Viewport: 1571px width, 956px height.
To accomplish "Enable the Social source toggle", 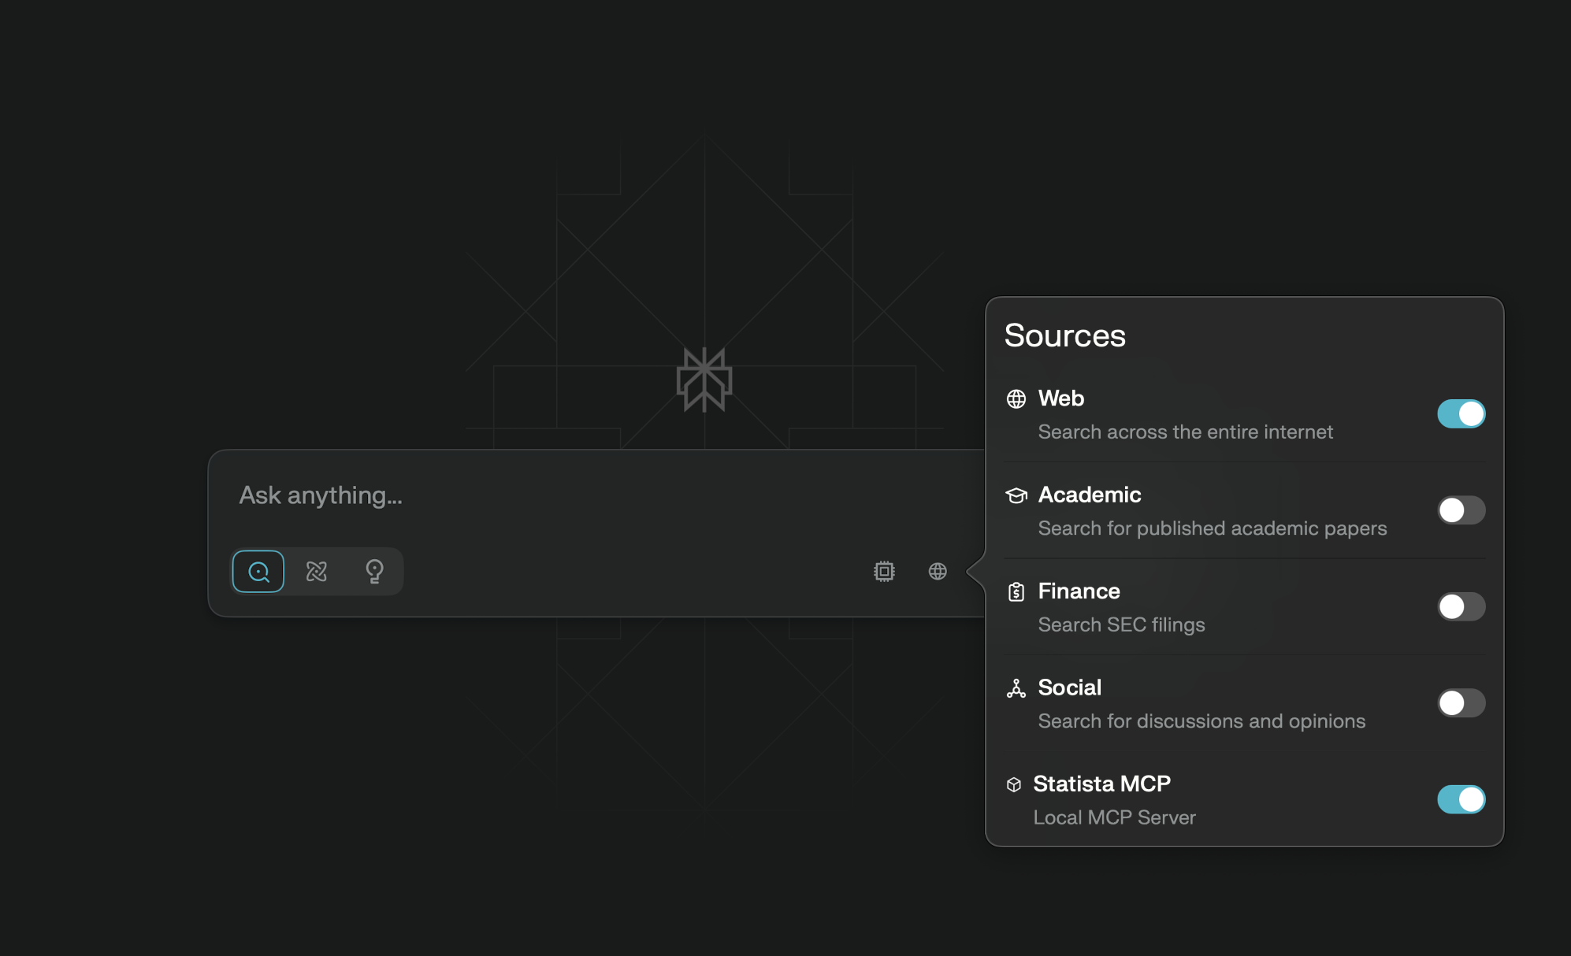I will coord(1461,703).
